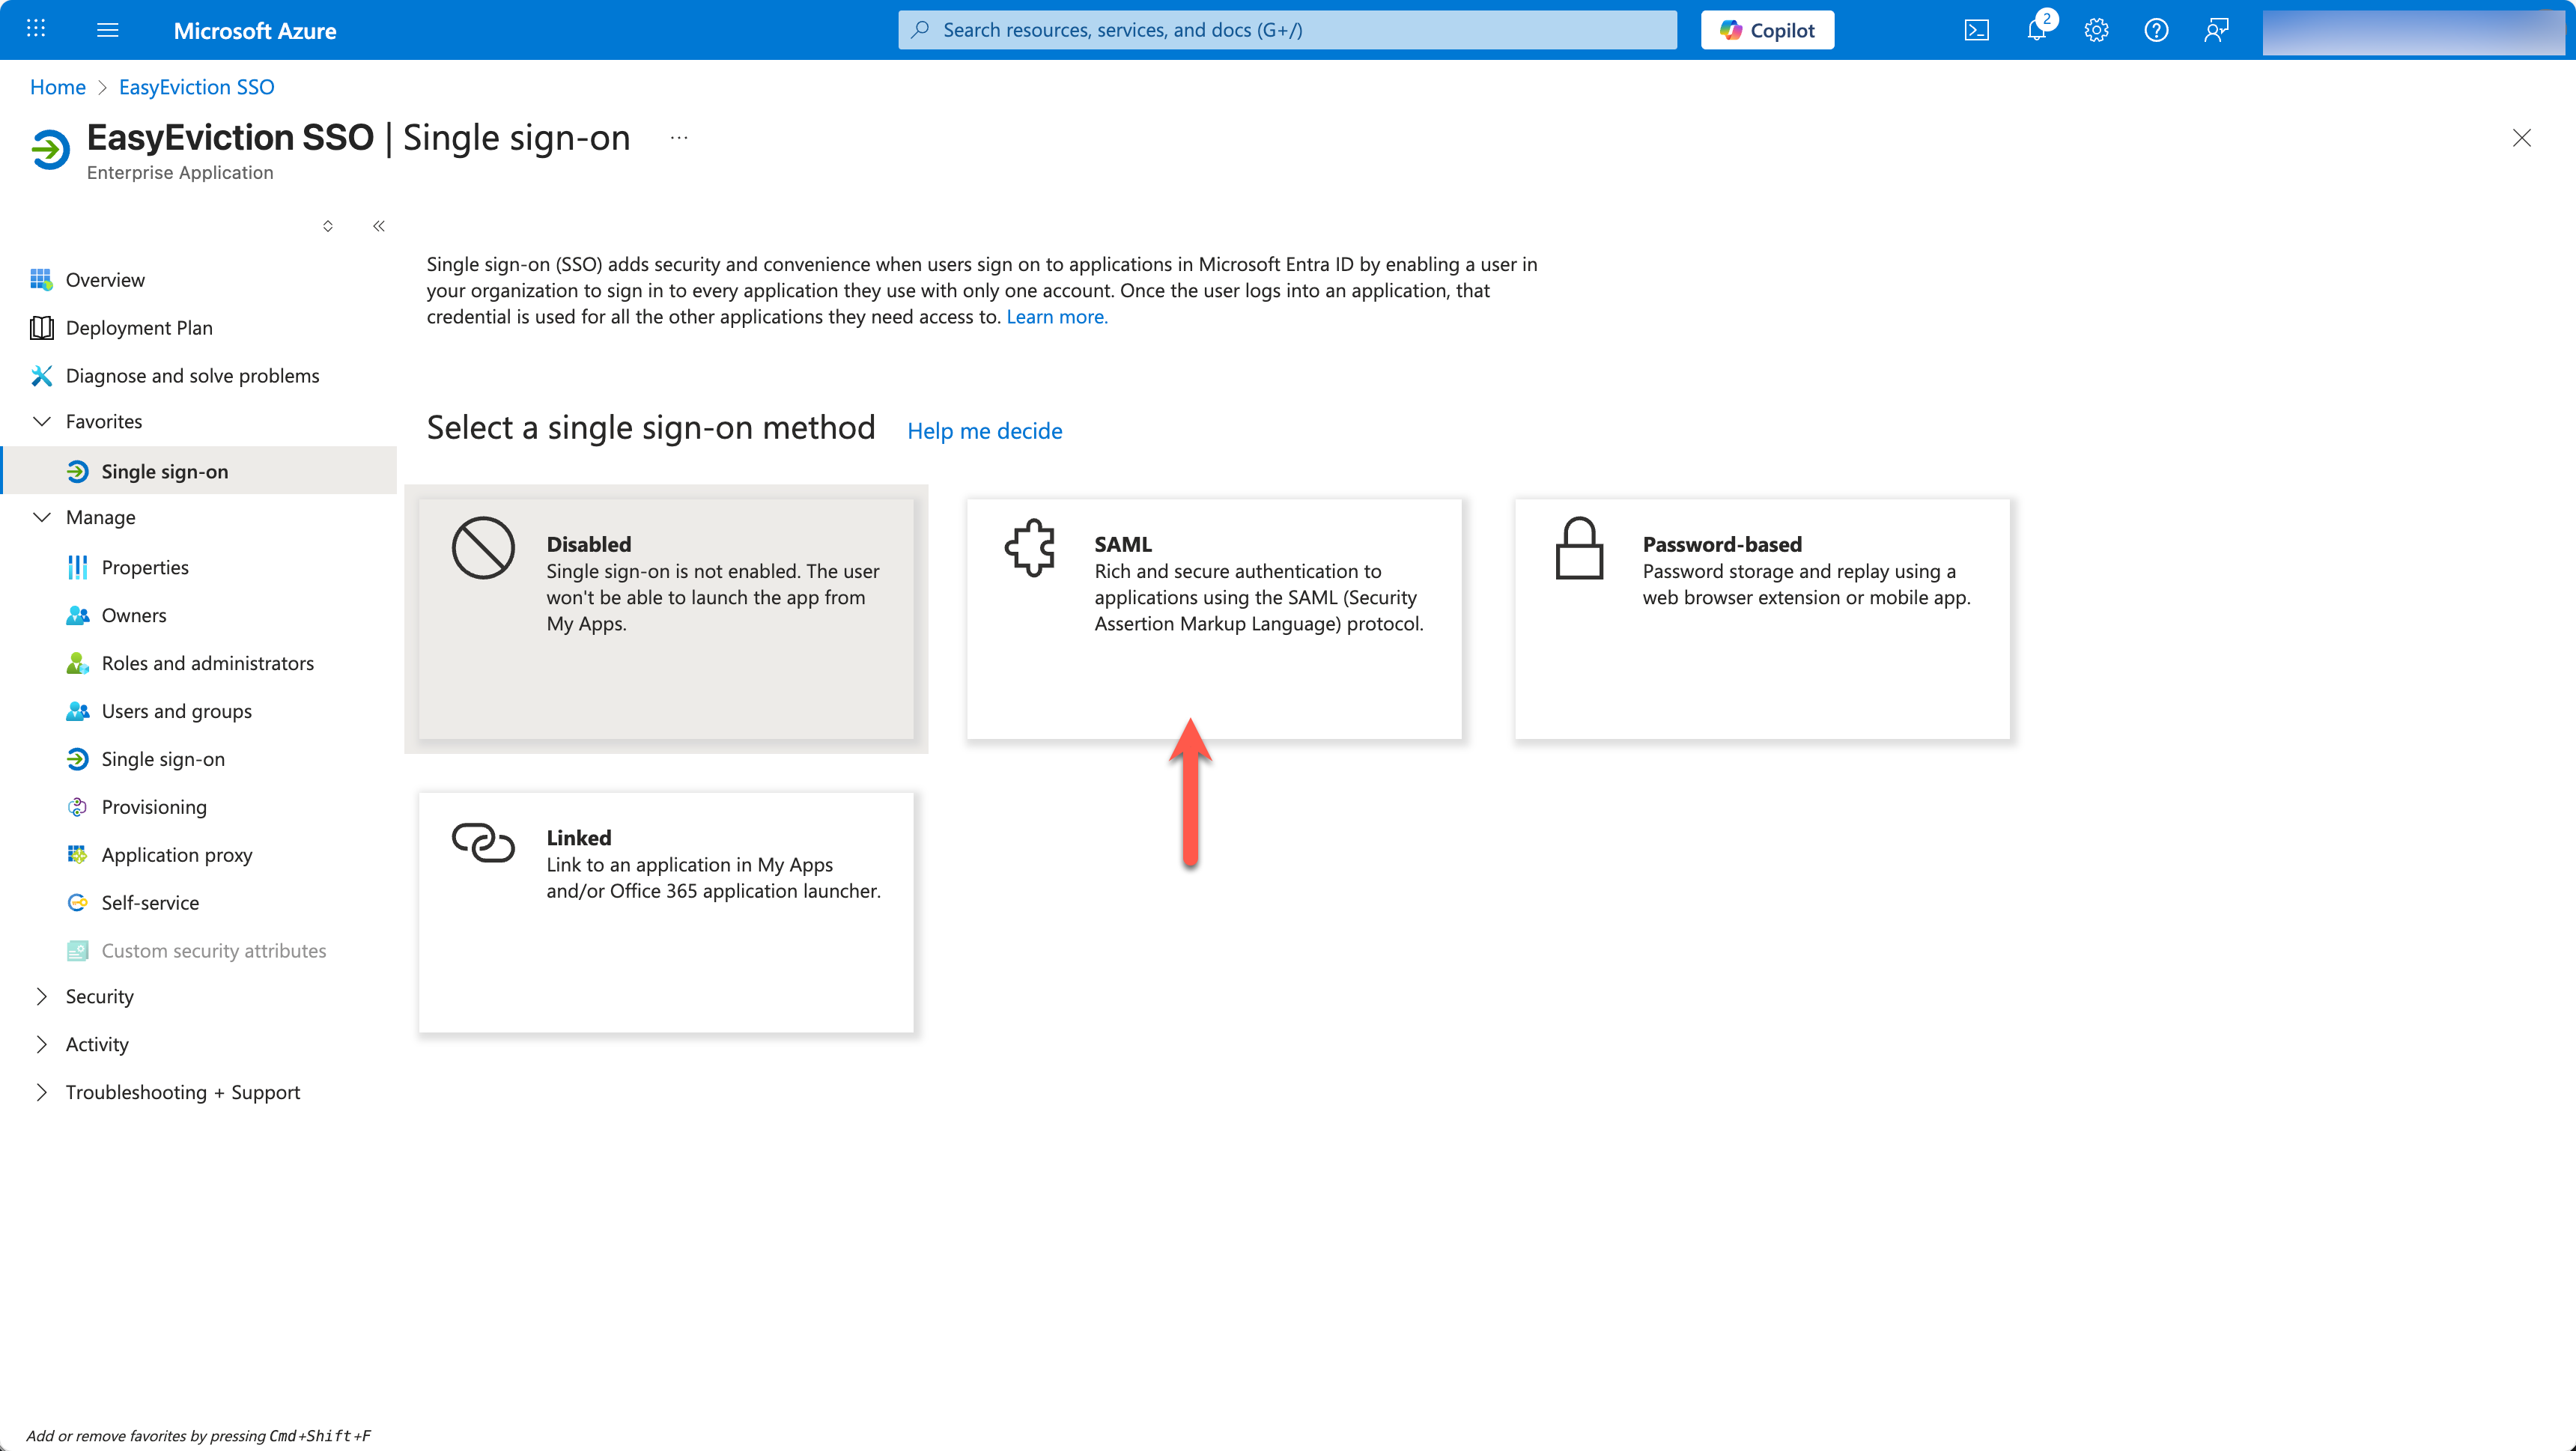The width and height of the screenshot is (2576, 1451).
Task: Expand the Security section
Action: point(42,996)
